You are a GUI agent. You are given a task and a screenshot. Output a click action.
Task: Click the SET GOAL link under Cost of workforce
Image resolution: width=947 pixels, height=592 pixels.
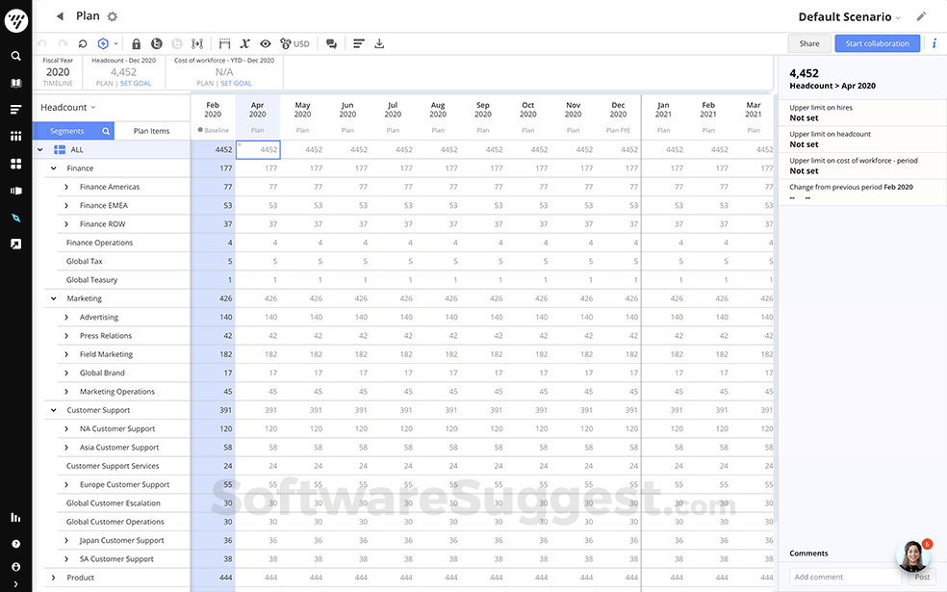click(x=236, y=83)
